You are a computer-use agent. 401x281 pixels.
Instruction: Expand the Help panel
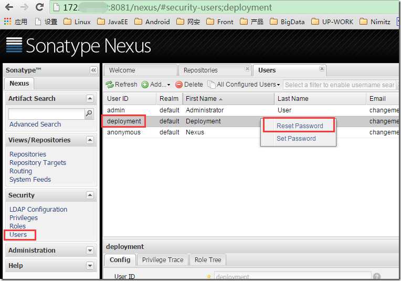tap(90, 266)
